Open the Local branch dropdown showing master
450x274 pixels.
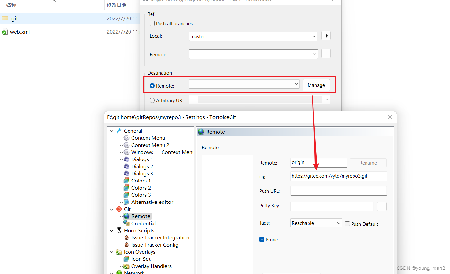click(x=253, y=36)
